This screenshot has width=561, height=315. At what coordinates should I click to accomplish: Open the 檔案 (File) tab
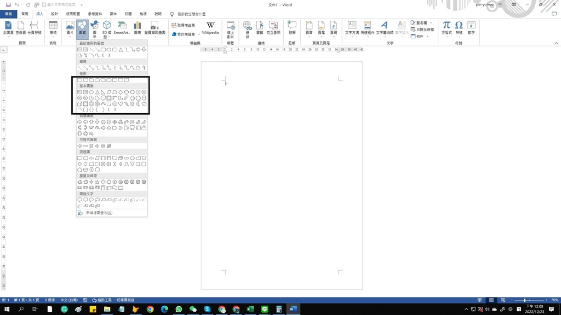[9, 14]
